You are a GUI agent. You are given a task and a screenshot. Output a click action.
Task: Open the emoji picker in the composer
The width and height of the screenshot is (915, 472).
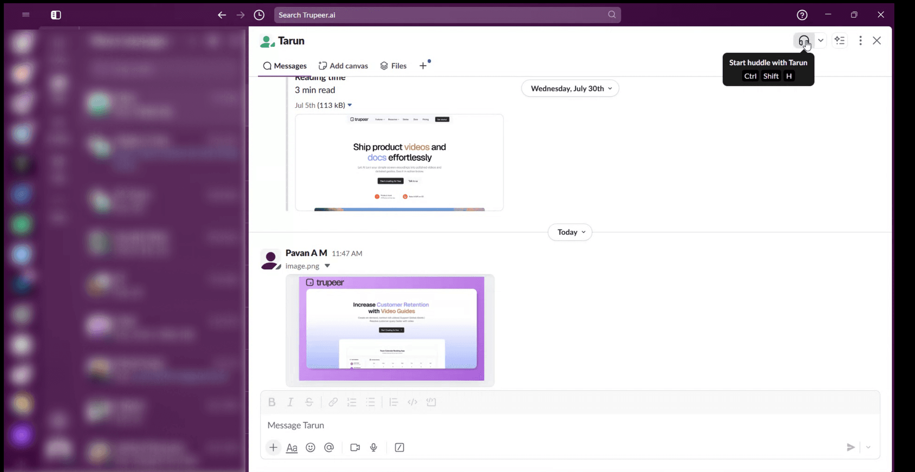[311, 447]
